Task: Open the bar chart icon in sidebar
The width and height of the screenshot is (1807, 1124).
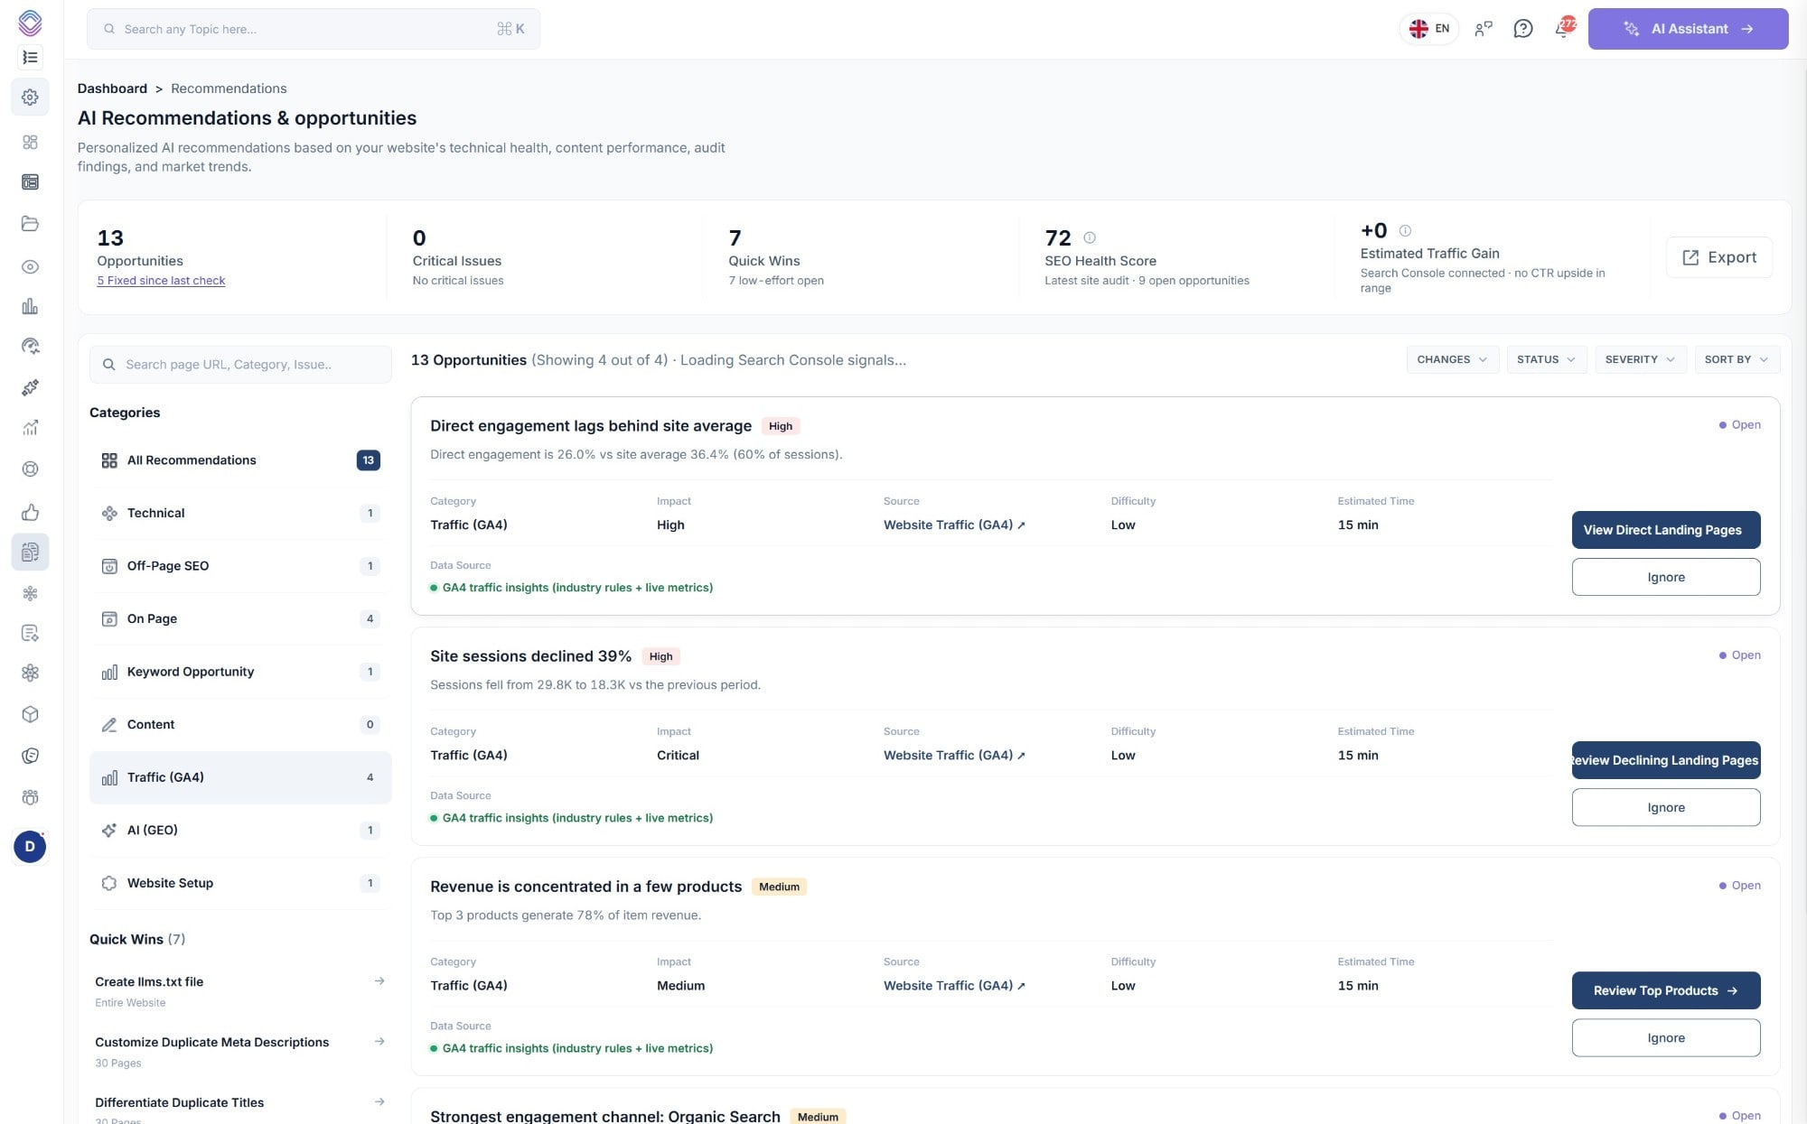Action: click(30, 307)
